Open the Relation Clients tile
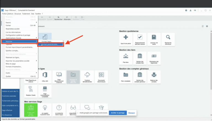The image size is (212, 121). tap(31, 91)
